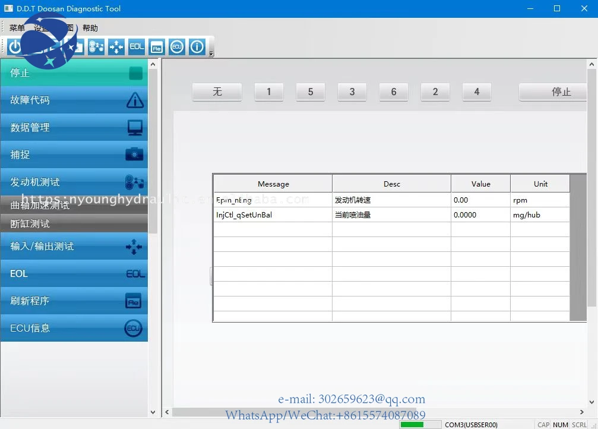Click the ECU toolbar icon

pos(177,47)
